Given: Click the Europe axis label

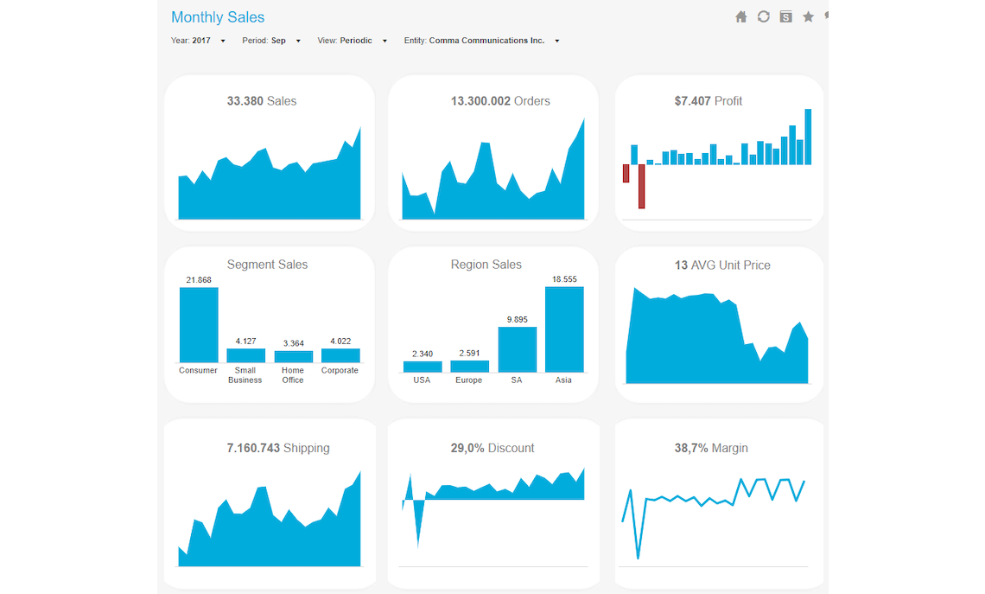Looking at the screenshot, I should [468, 380].
